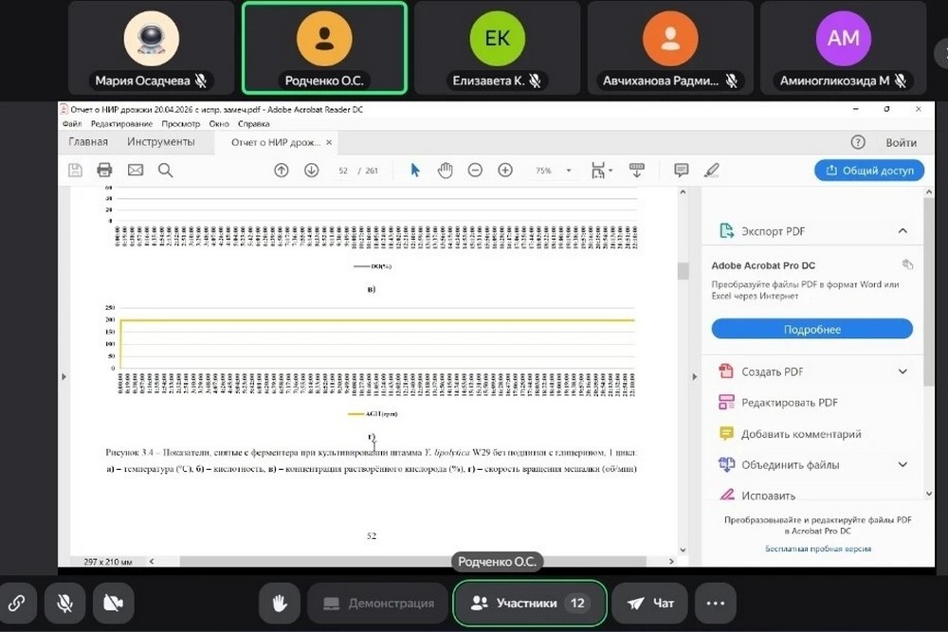Select Елизавета К. participant tile
948x632 pixels.
click(497, 47)
